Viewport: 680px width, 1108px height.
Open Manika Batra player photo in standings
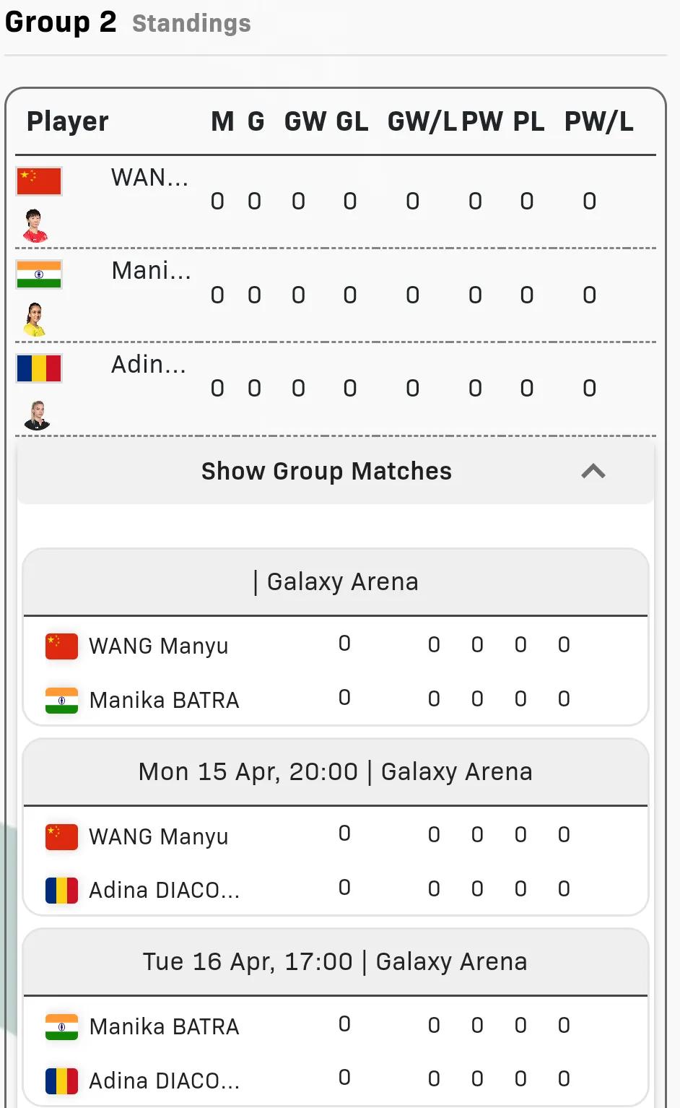coord(36,320)
